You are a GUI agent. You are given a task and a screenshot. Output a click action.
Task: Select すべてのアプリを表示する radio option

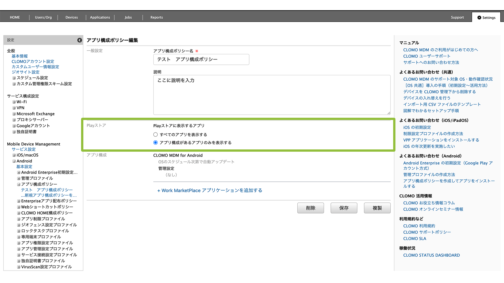point(155,135)
